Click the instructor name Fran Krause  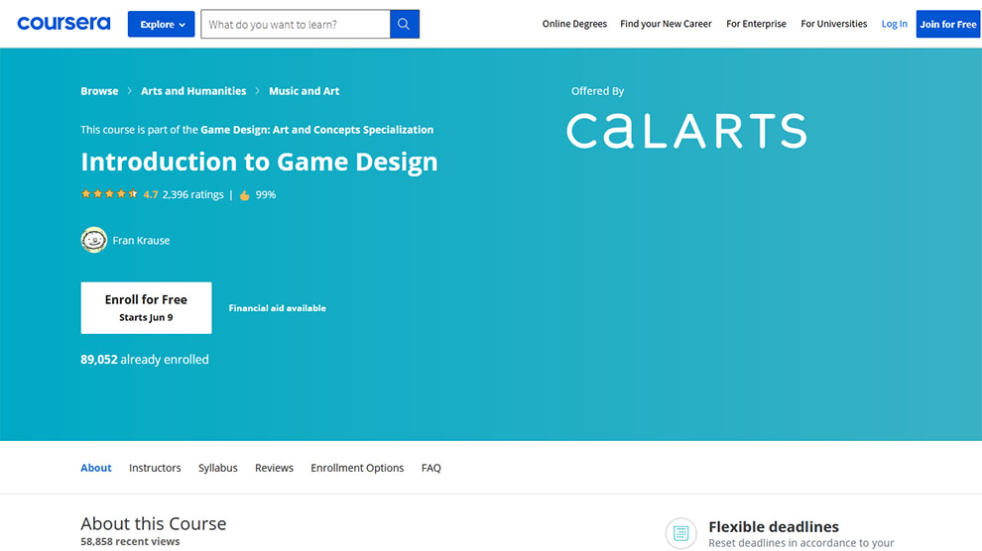click(141, 240)
